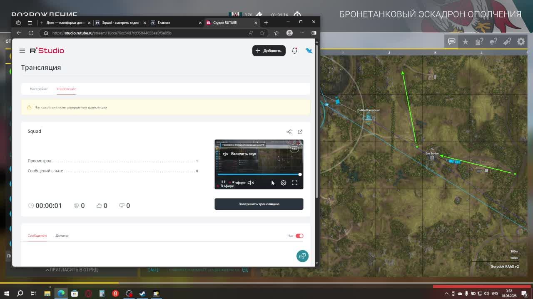The image size is (533, 299).
Task: Click the browser address bar URL
Action: coord(112,33)
